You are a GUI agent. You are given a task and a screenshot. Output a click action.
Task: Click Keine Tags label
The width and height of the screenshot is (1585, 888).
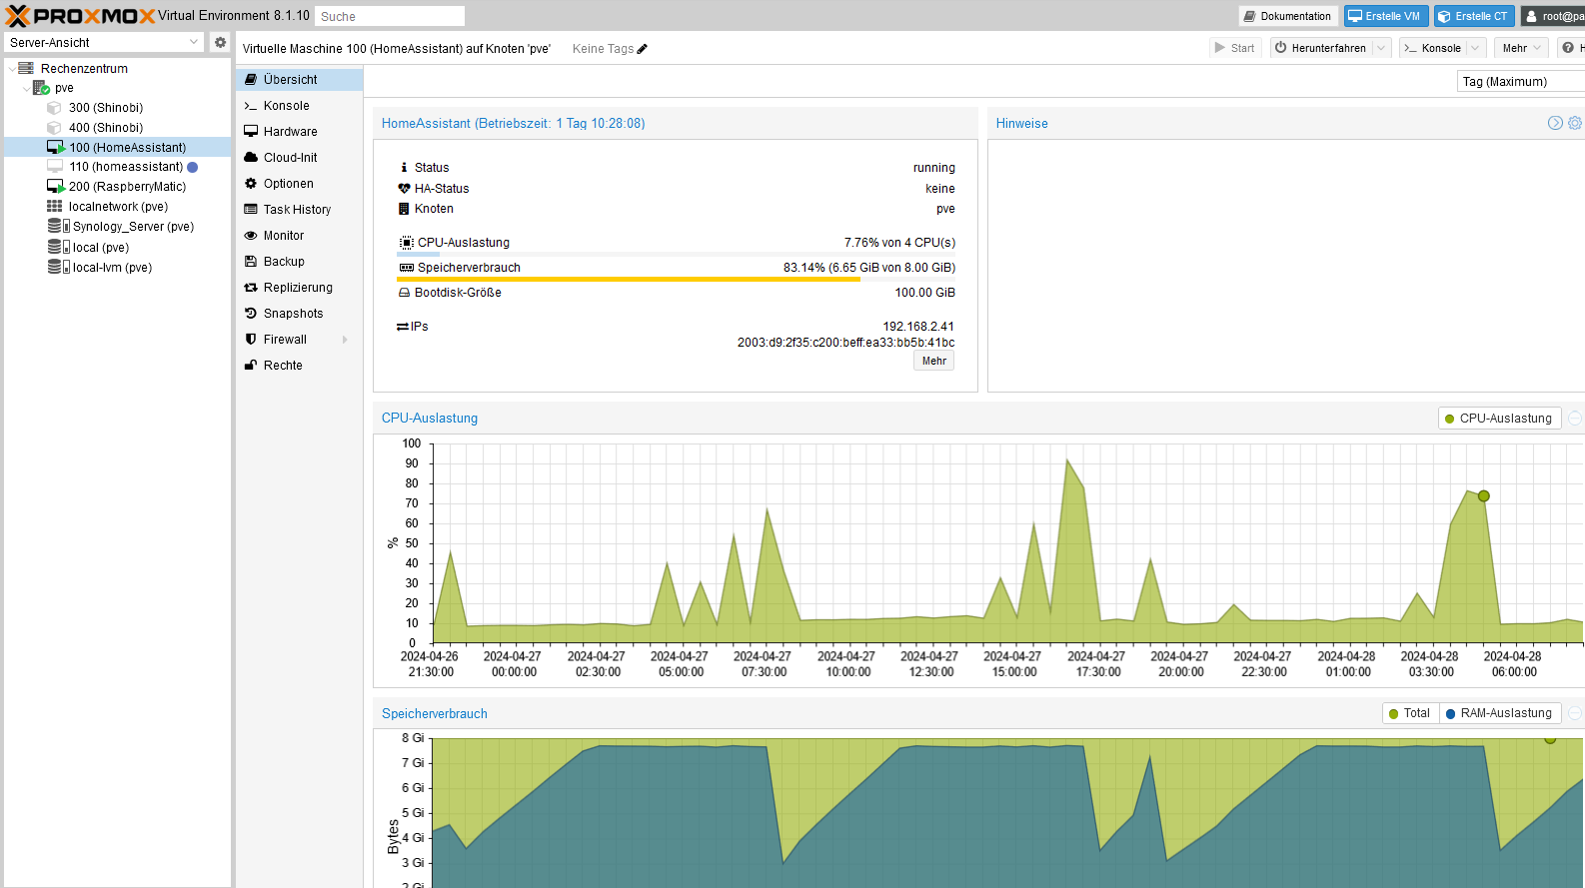[x=603, y=49]
